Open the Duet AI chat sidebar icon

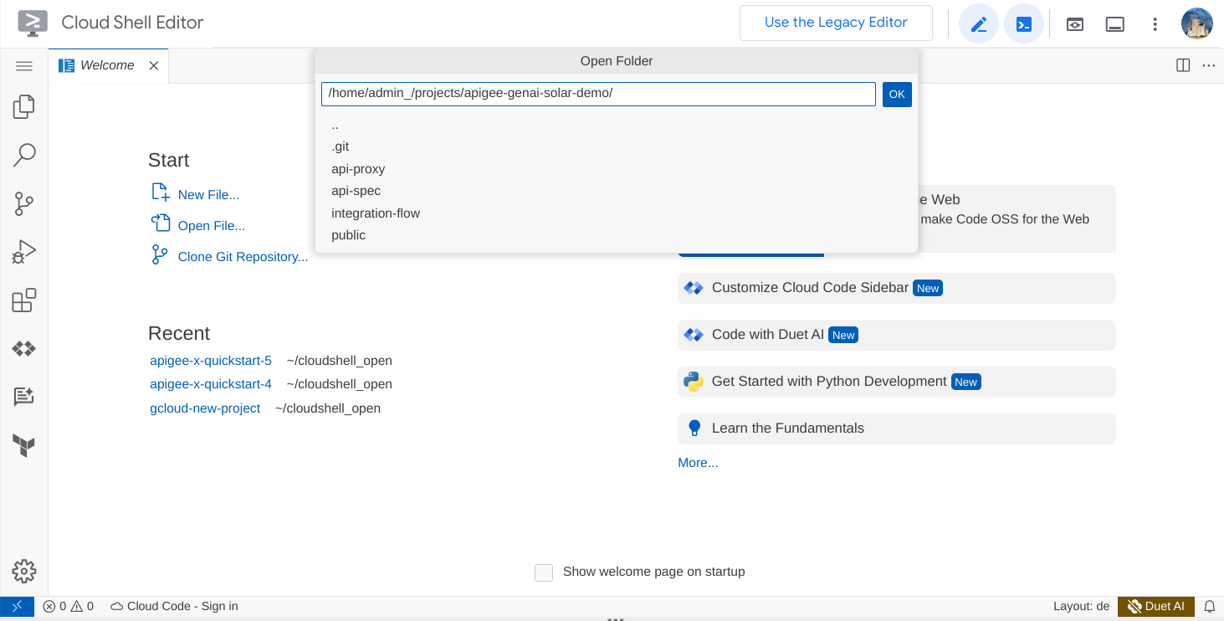(24, 397)
